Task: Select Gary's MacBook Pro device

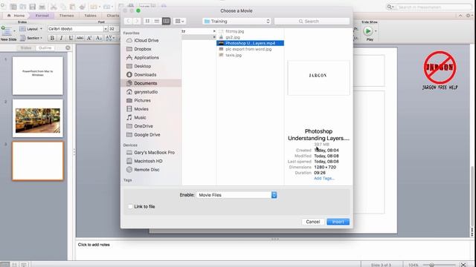Action: tap(154, 153)
